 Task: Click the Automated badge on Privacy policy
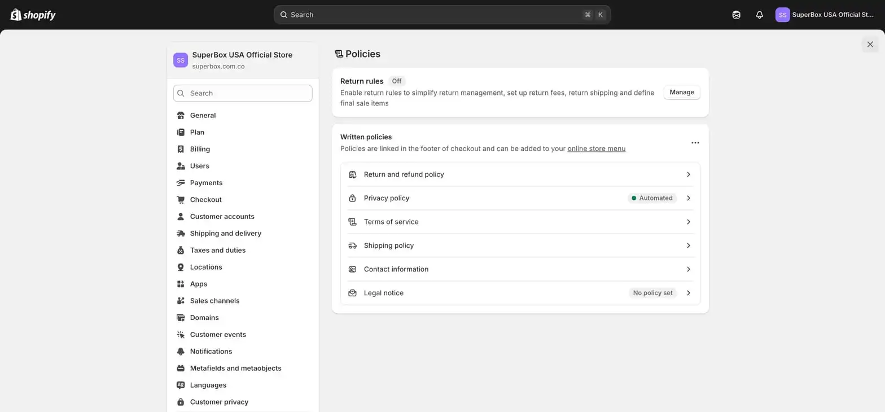tap(652, 198)
